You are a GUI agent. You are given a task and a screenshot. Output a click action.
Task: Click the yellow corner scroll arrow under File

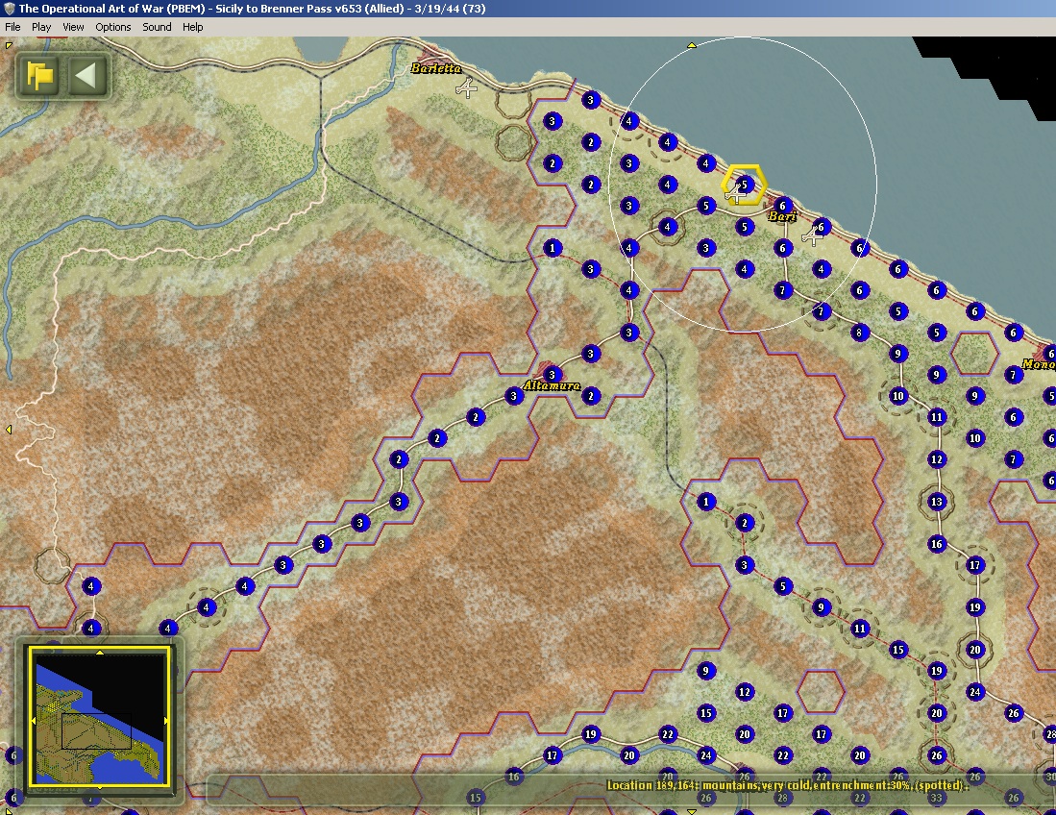(9, 45)
